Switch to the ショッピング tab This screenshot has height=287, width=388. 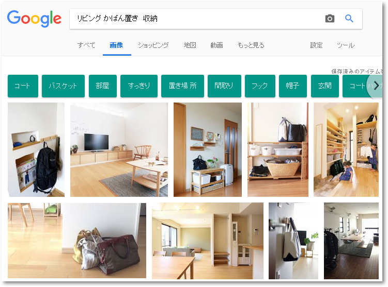(153, 45)
